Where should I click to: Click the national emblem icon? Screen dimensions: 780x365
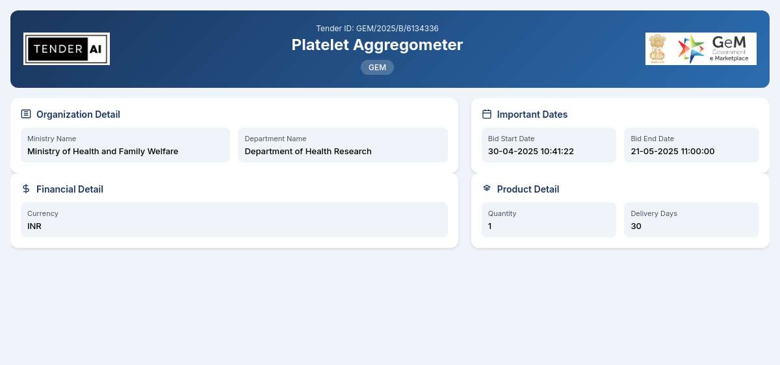658,49
